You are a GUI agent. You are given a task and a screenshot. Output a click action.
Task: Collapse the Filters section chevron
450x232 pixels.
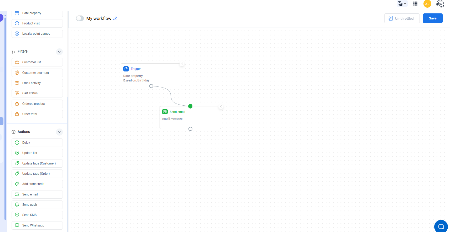pyautogui.click(x=59, y=52)
